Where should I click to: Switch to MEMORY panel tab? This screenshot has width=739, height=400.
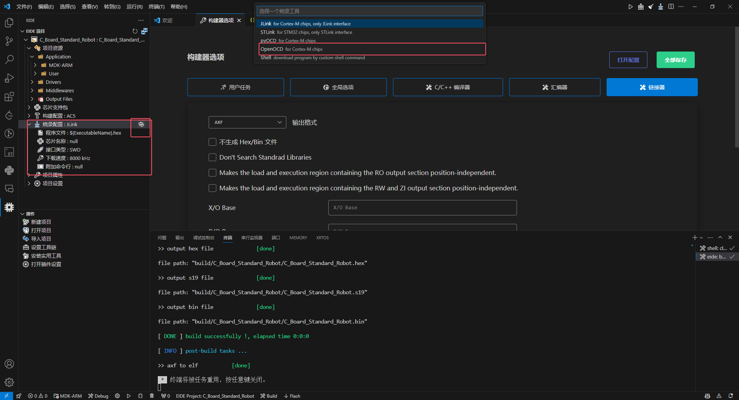[x=298, y=238]
